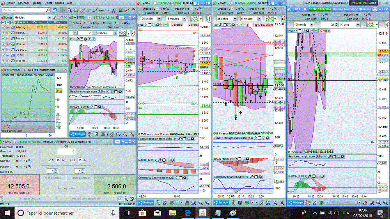
Task: Open the Objets menu
Action: [x=48, y=3]
